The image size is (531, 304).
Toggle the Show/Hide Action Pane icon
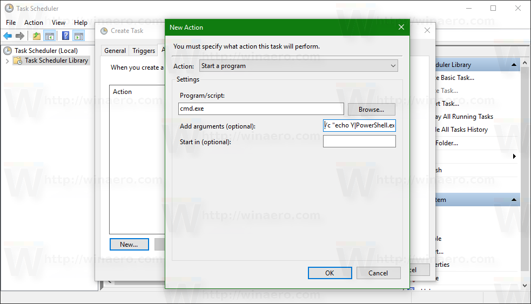[x=79, y=36]
